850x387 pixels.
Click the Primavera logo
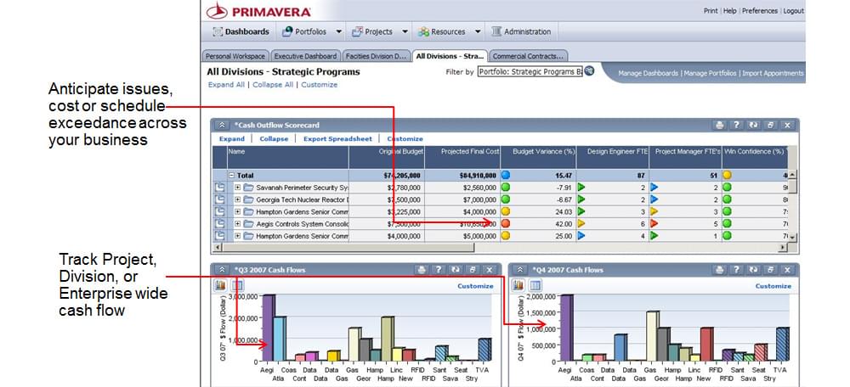click(x=259, y=11)
